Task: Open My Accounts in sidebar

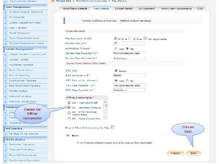Action: [17, 17]
